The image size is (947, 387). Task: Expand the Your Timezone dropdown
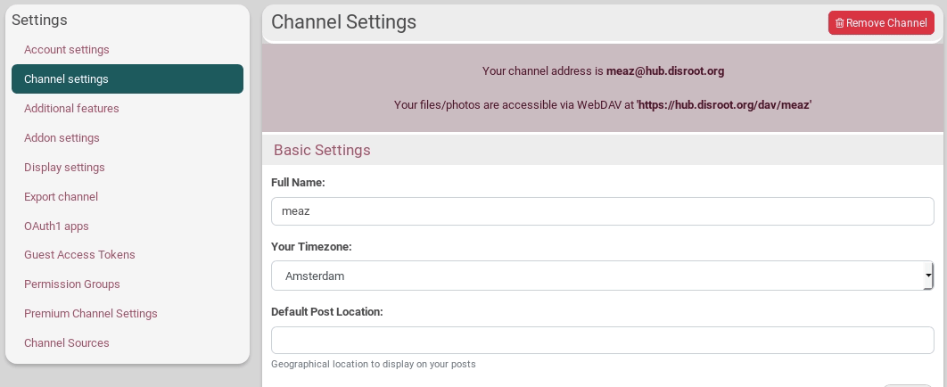point(602,276)
